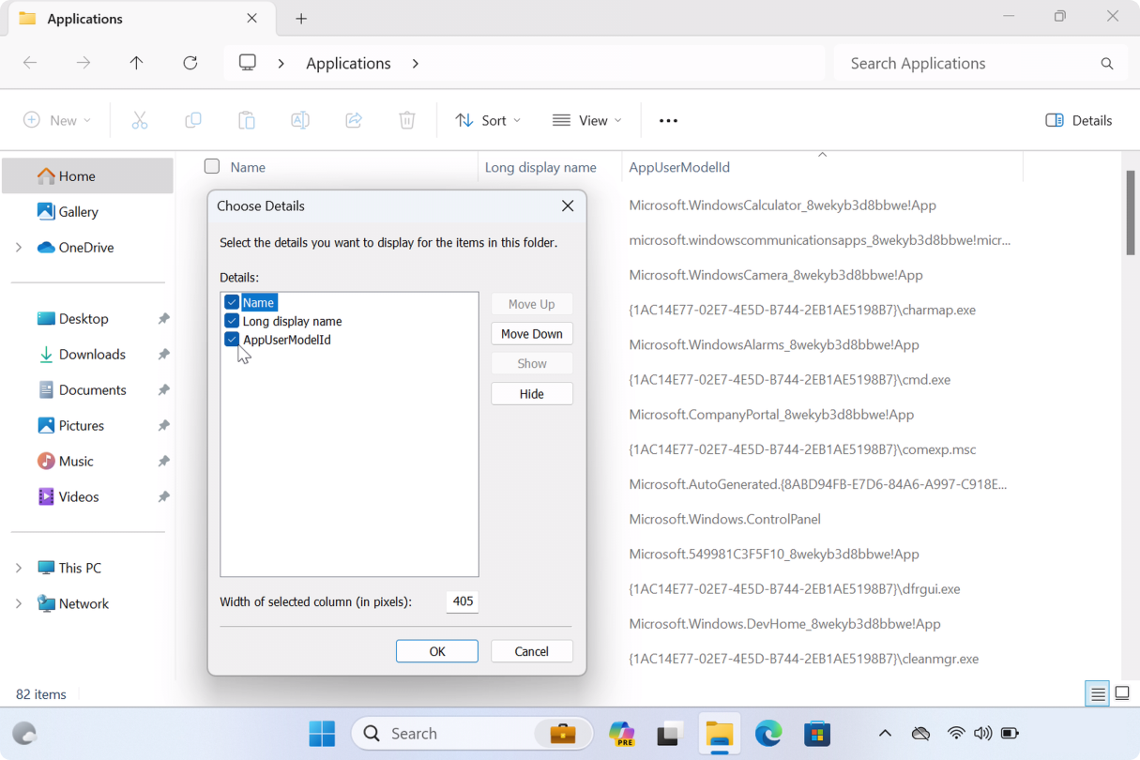Open Microsoft Store from the taskbar
Screen dimensions: 1140x760
pos(817,733)
